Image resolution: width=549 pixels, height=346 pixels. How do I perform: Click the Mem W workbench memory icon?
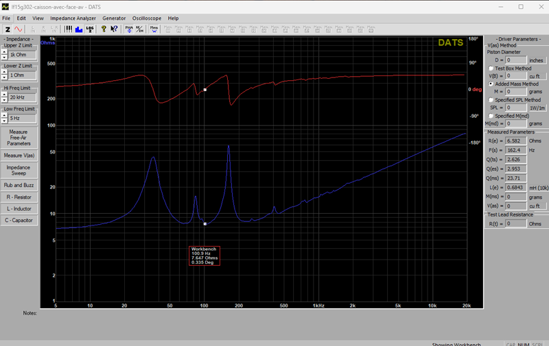pyautogui.click(x=154, y=29)
